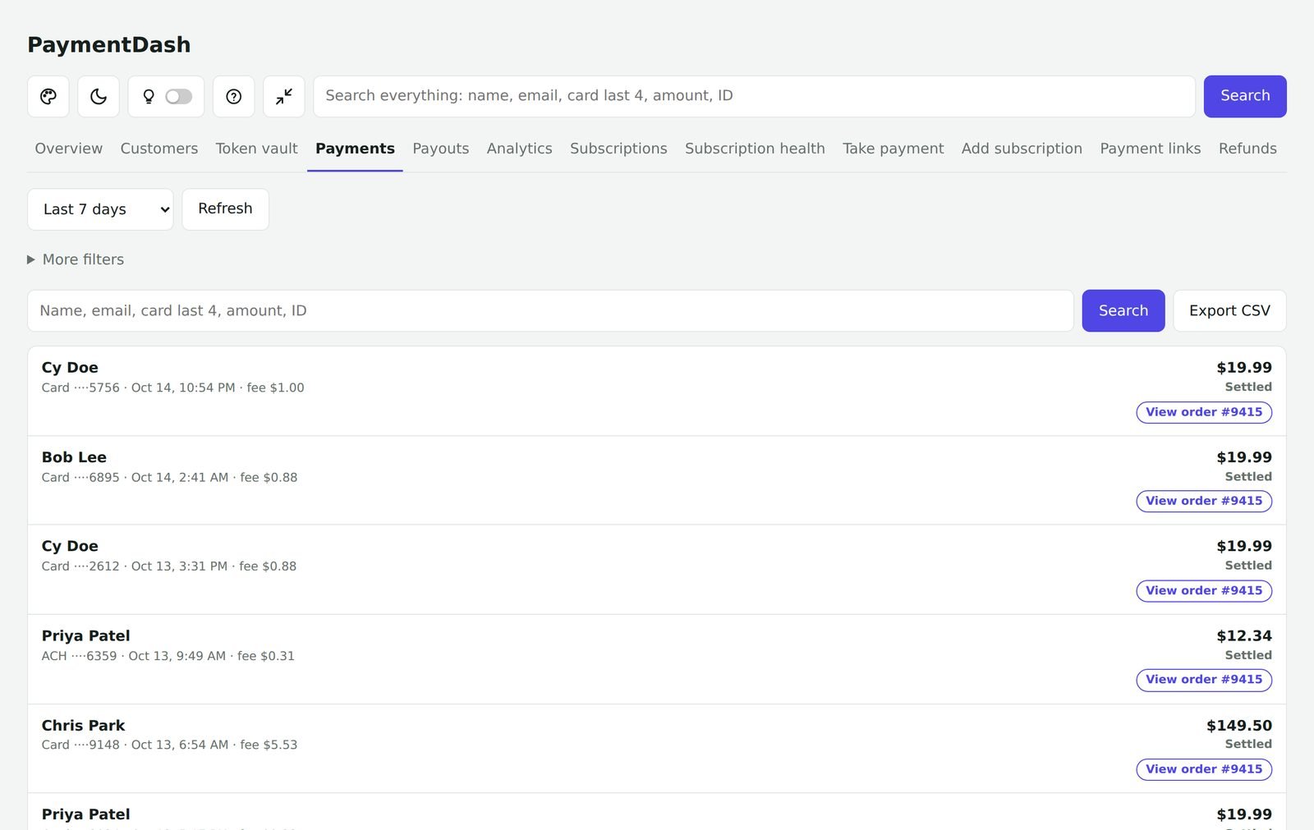Click the $149.50 amount
This screenshot has height=830, width=1314.
(x=1239, y=726)
